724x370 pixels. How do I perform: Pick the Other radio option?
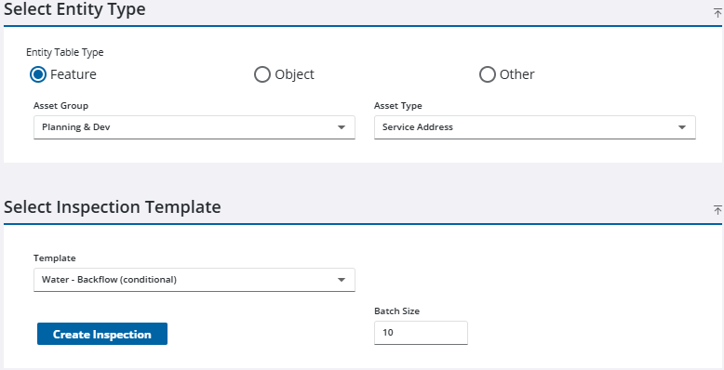487,74
